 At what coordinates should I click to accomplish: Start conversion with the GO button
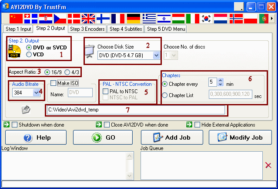[x=103, y=137]
